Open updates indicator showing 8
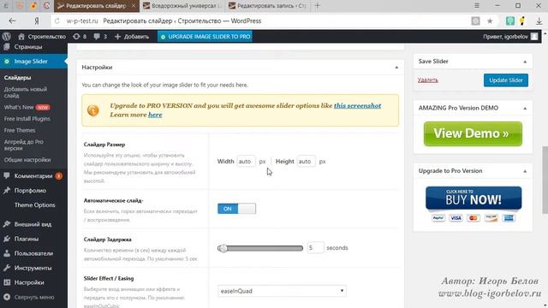Viewport: 548px width, 308px height. pos(80,36)
